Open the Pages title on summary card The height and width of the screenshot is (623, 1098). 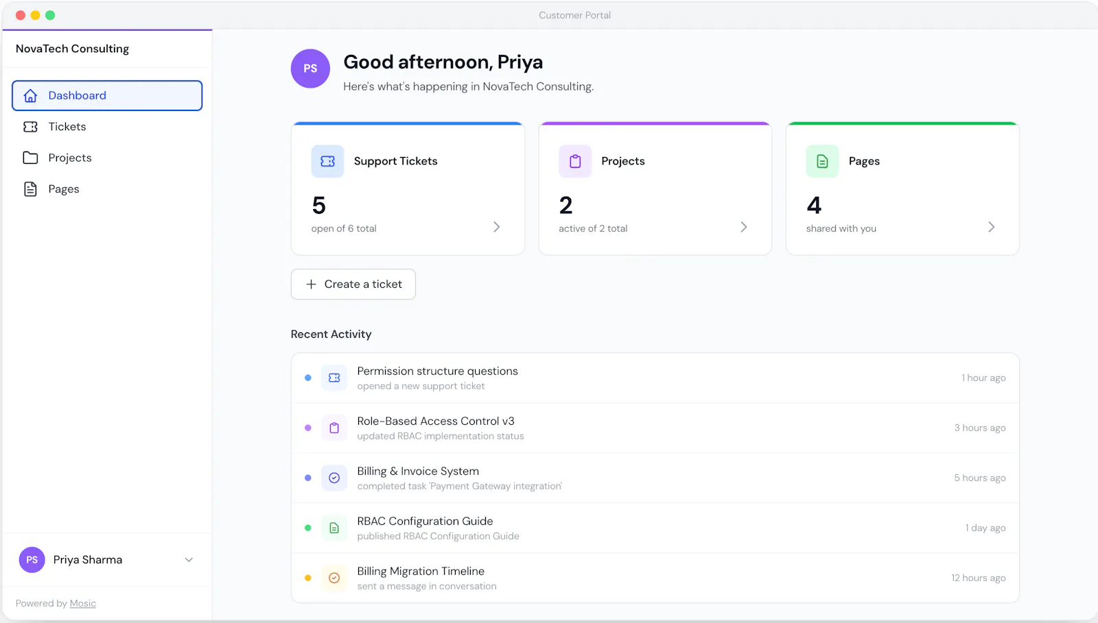864,161
